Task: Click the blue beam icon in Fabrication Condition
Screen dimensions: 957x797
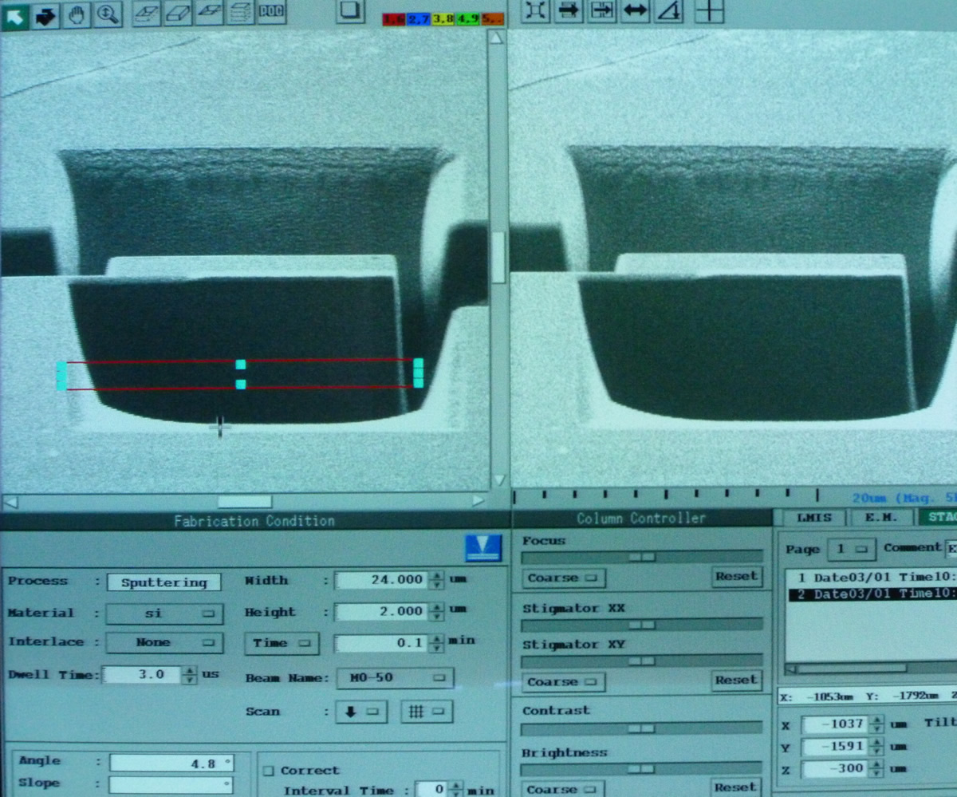Action: coord(483,547)
